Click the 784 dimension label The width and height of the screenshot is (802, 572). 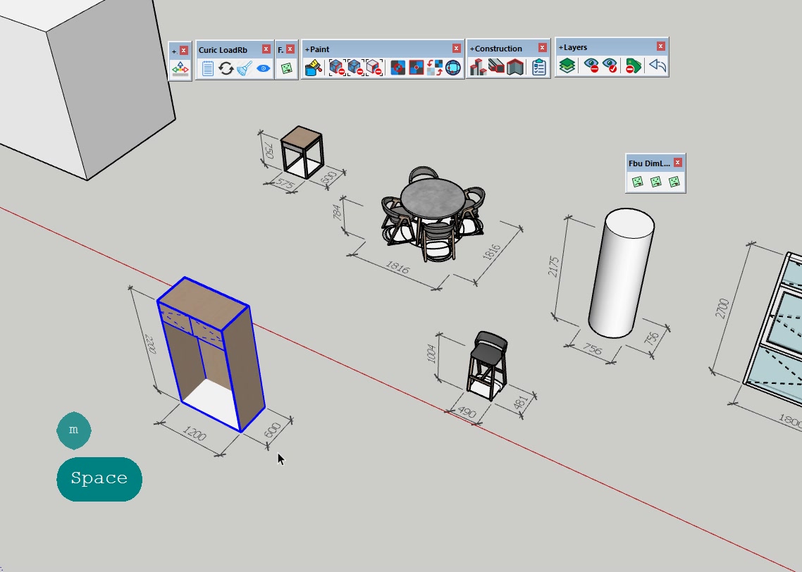(337, 212)
